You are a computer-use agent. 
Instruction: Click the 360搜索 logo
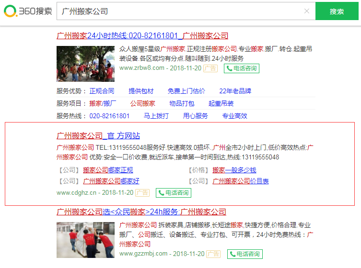tap(28, 11)
